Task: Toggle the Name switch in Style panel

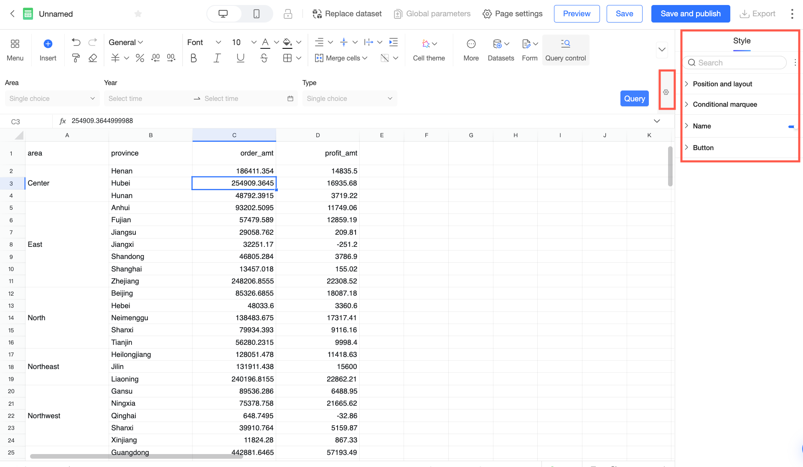Action: click(x=791, y=126)
